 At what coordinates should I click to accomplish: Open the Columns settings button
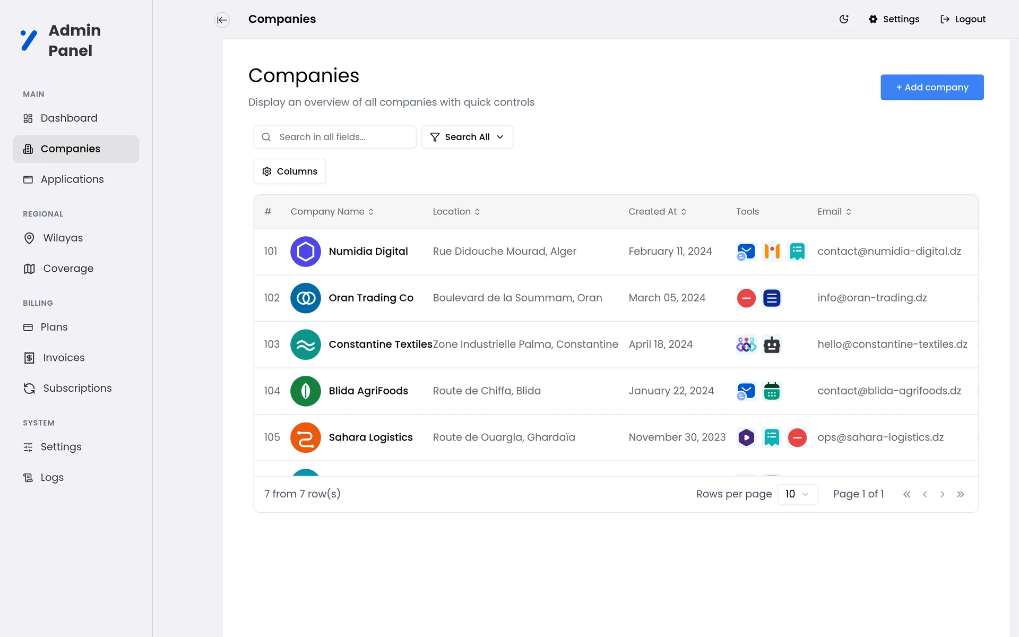(x=290, y=171)
